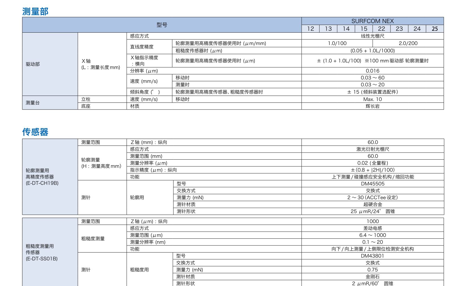Screen dimensions: 466x286
Task: Click the 6.4 ~ 1000 range value
Action: [x=373, y=235]
